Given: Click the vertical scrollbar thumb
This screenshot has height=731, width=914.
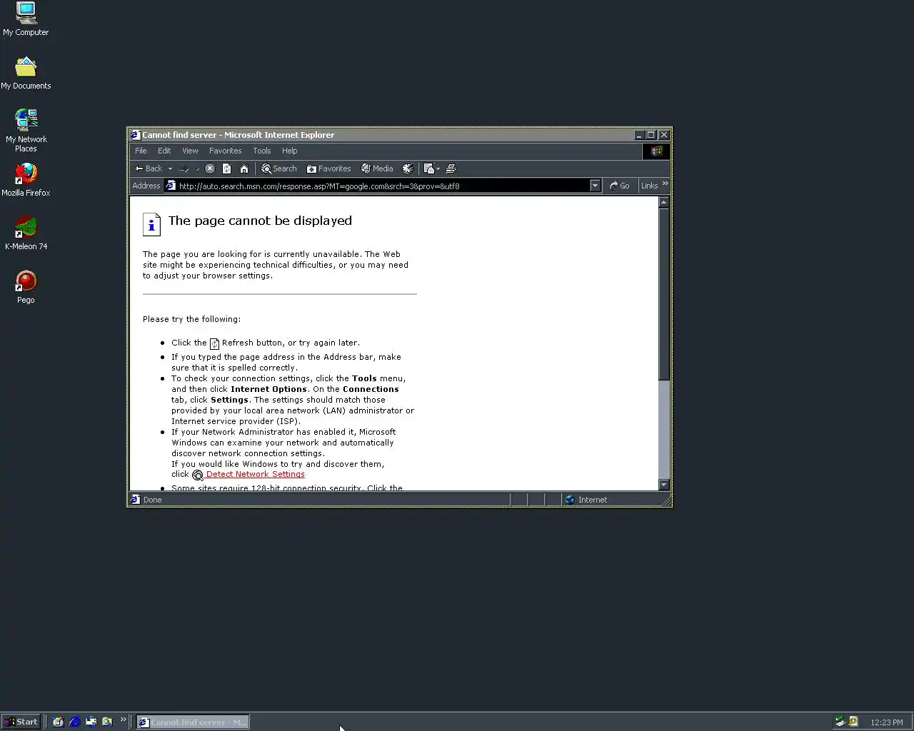Looking at the screenshot, I should pyautogui.click(x=664, y=294).
